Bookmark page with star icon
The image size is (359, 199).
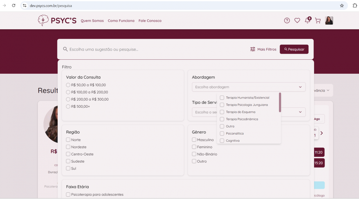coord(342,6)
